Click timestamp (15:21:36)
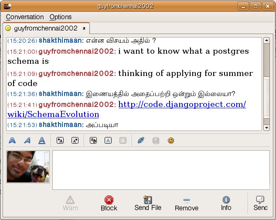 click(22, 94)
